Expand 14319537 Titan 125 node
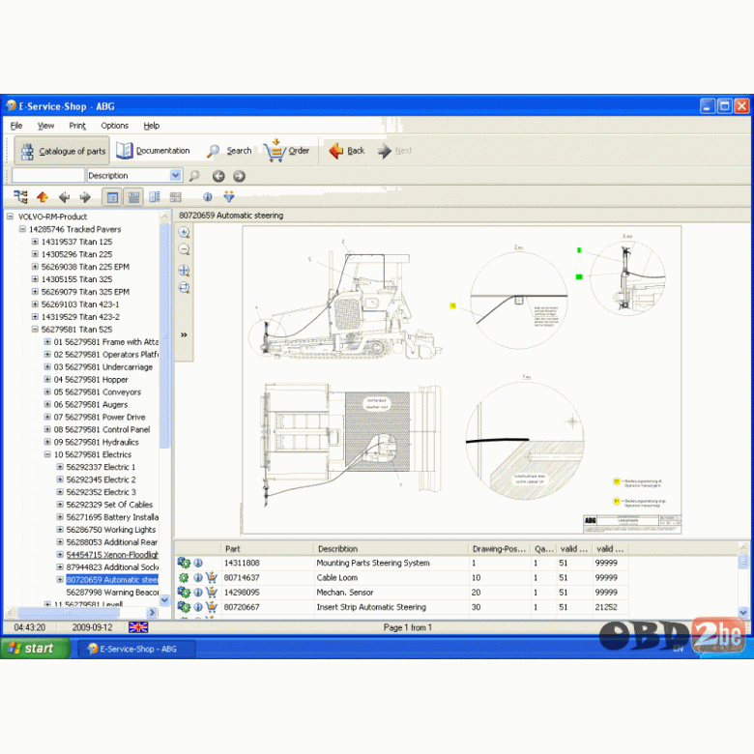 click(35, 242)
